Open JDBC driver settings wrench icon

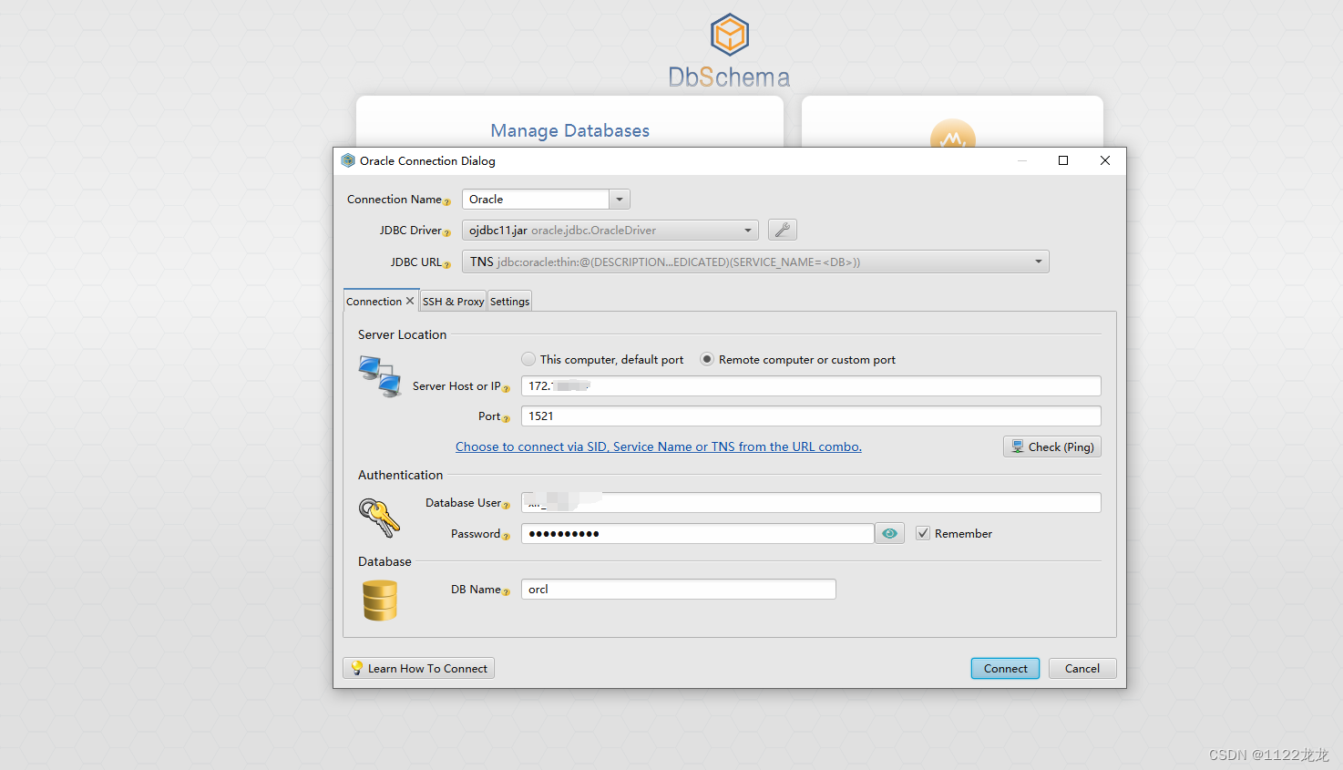(783, 230)
